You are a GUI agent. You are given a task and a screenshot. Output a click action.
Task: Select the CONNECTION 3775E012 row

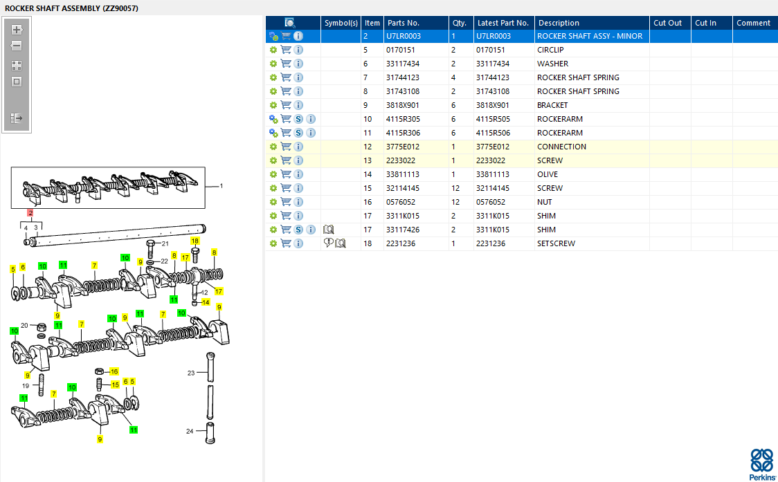(561, 147)
